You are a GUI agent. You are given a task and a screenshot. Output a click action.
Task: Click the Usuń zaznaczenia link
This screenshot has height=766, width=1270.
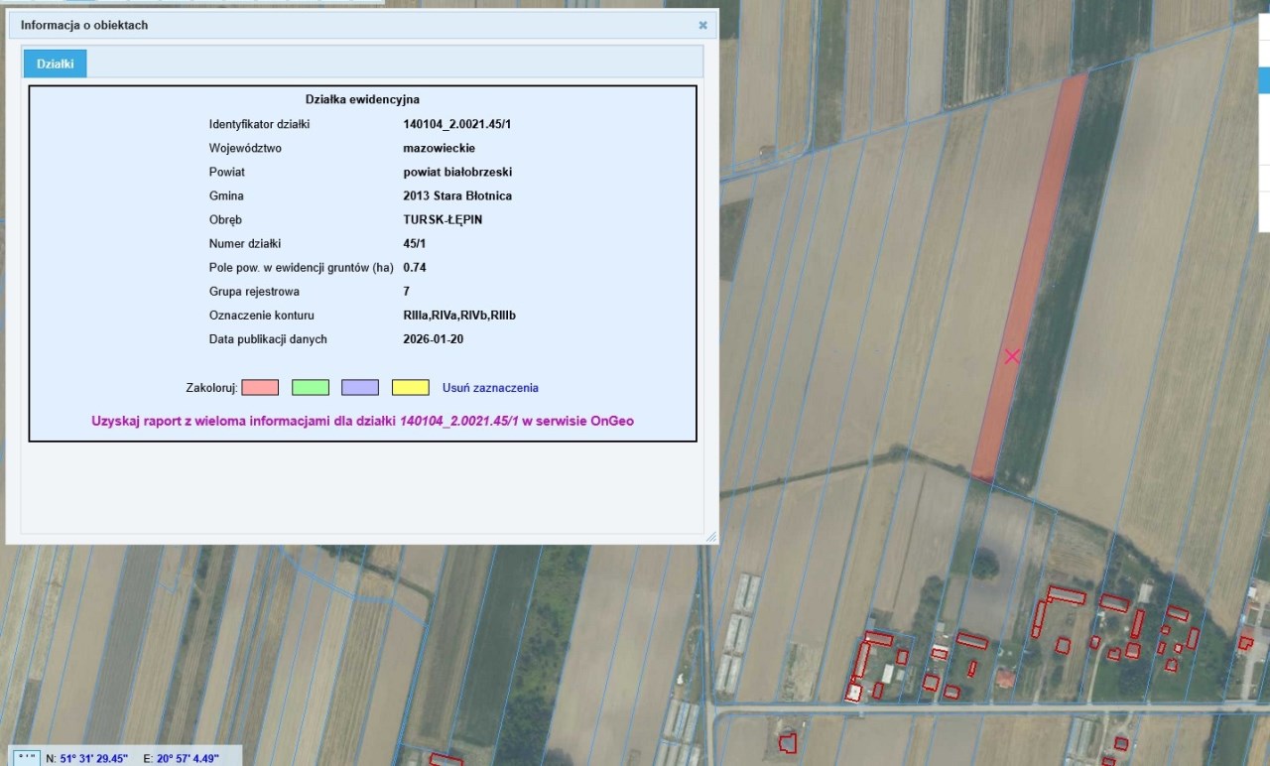pos(490,388)
